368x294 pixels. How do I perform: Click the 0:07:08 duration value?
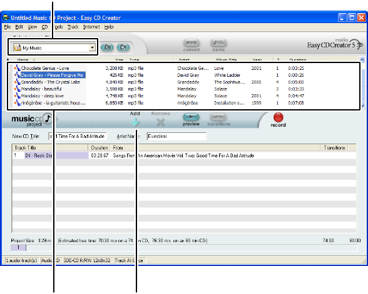295,103
